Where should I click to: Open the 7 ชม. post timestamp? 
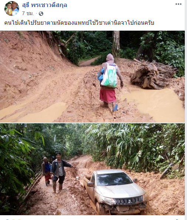(x=28, y=14)
